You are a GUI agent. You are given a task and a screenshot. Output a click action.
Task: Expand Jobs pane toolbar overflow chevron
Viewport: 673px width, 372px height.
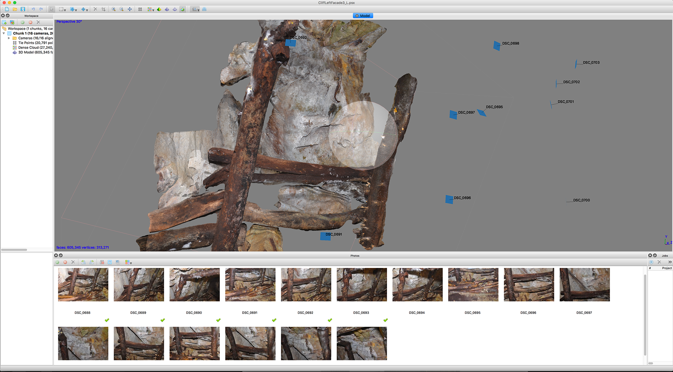670,262
